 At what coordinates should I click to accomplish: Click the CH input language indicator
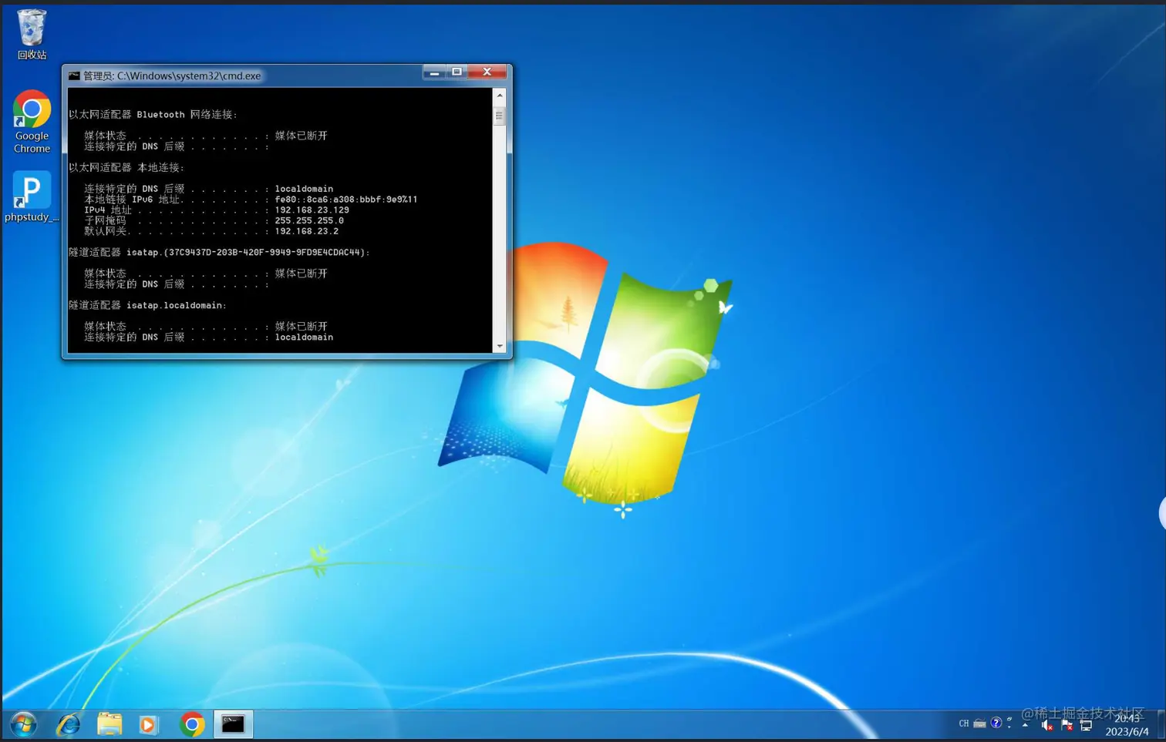tap(964, 724)
